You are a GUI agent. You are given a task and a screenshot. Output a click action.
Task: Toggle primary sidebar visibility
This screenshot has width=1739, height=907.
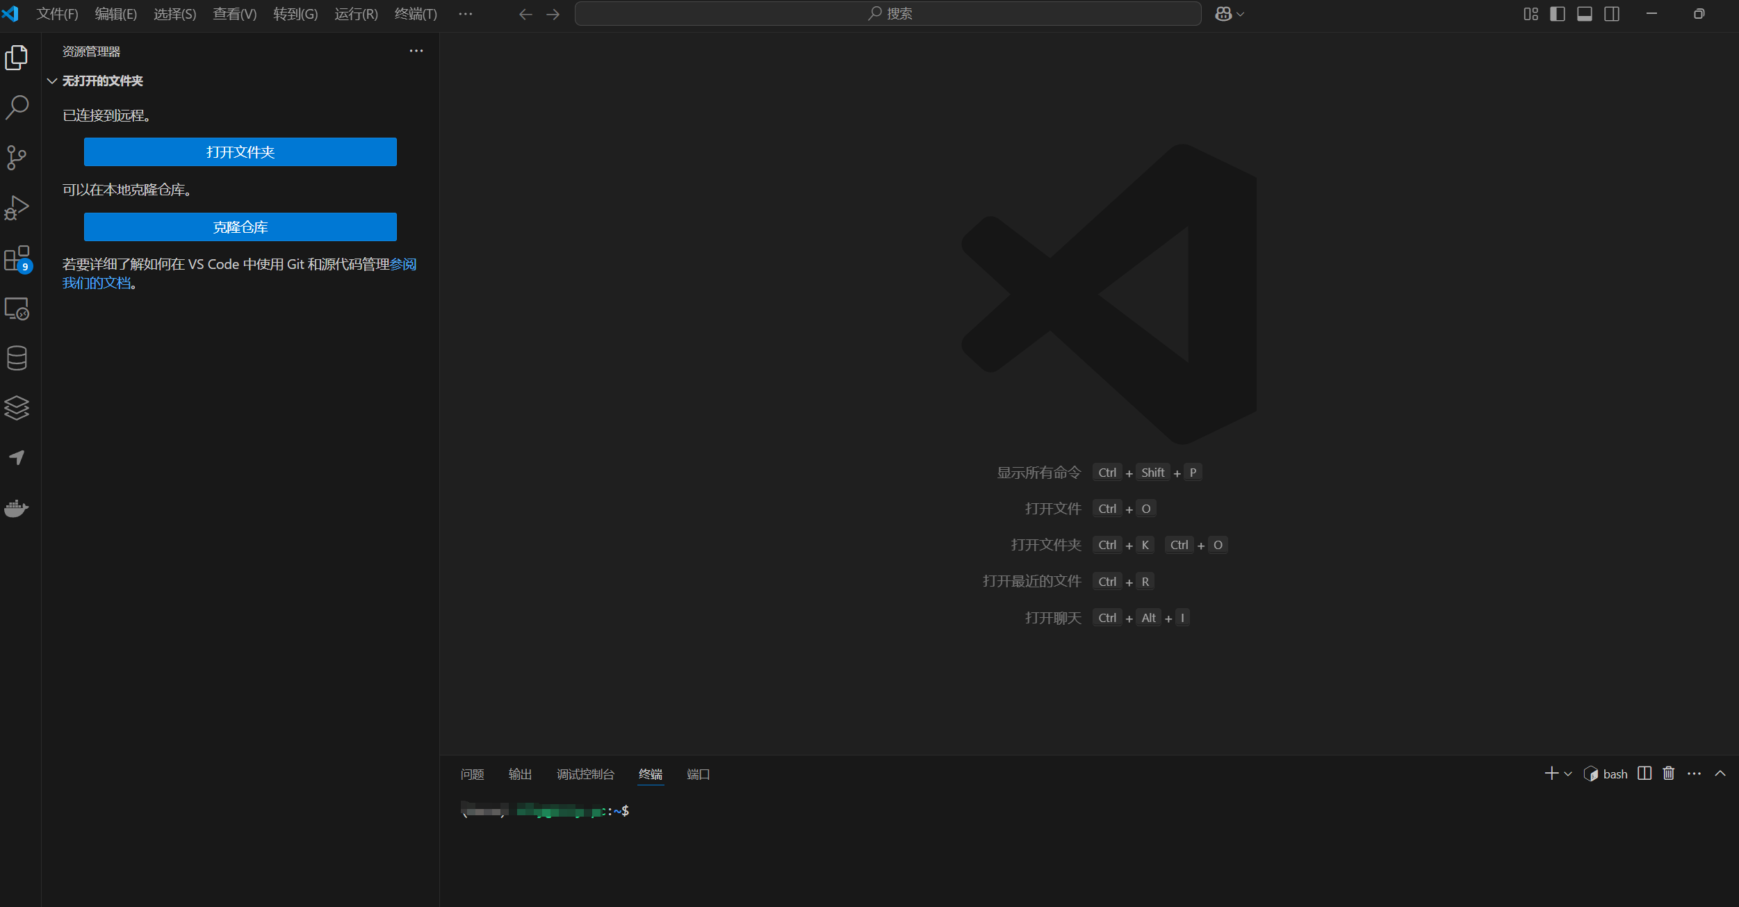[1558, 14]
